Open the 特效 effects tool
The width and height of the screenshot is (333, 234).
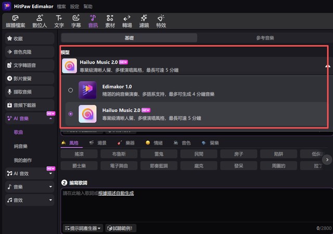coord(161,21)
